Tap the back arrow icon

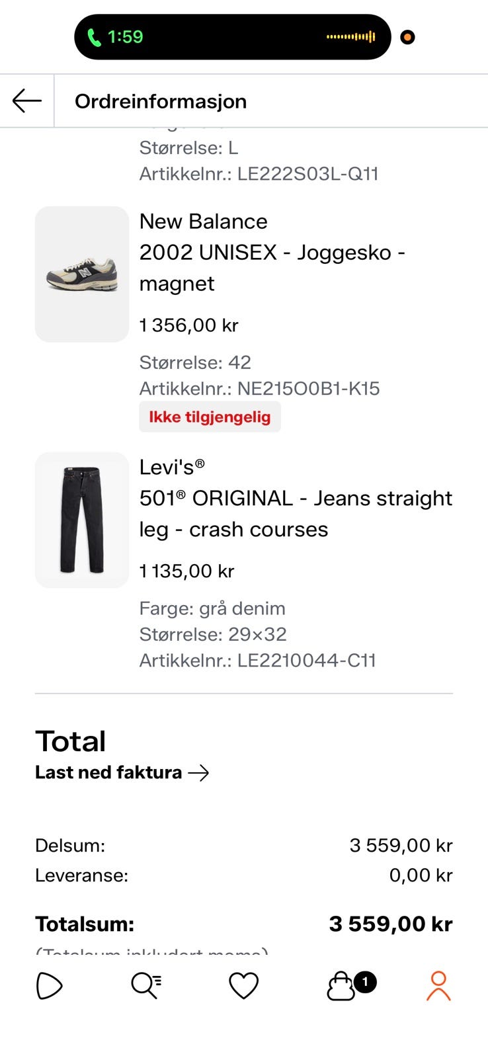click(x=26, y=101)
